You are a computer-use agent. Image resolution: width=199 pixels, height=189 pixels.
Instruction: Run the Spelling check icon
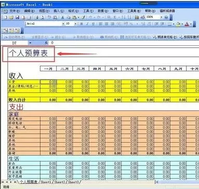click(49, 17)
